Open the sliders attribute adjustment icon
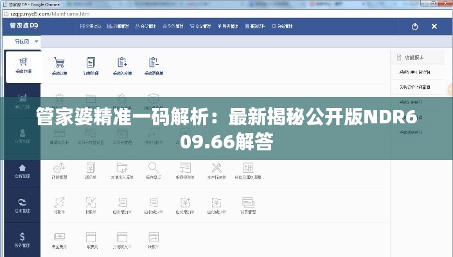The image size is (453, 257). 248,168
